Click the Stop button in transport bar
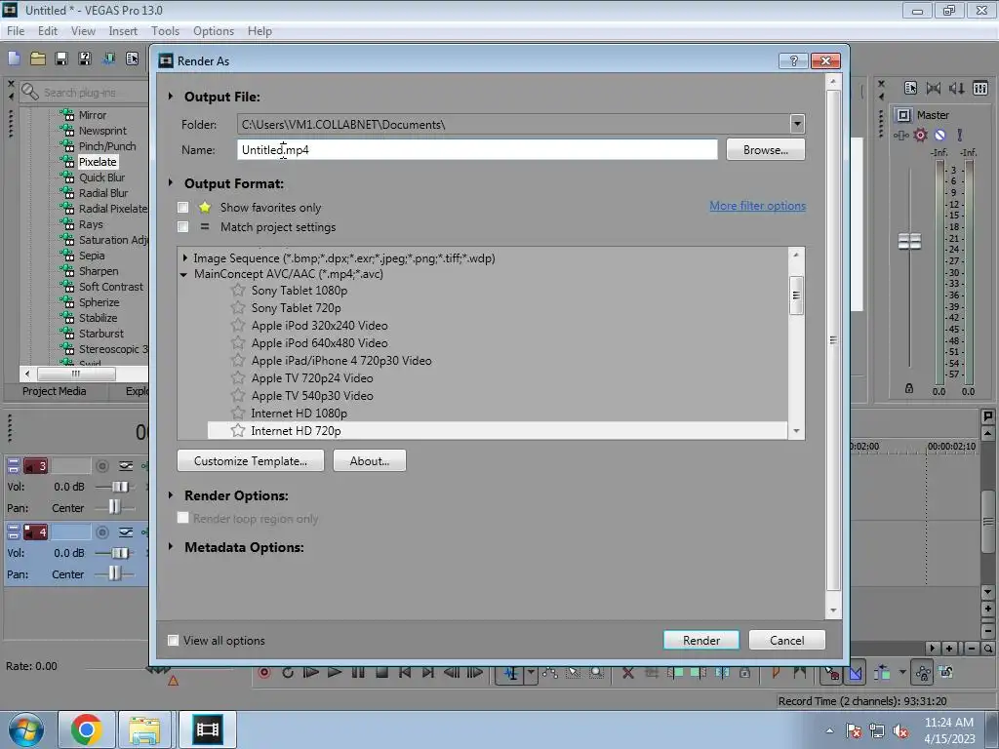The height and width of the screenshot is (749, 999). (x=381, y=673)
